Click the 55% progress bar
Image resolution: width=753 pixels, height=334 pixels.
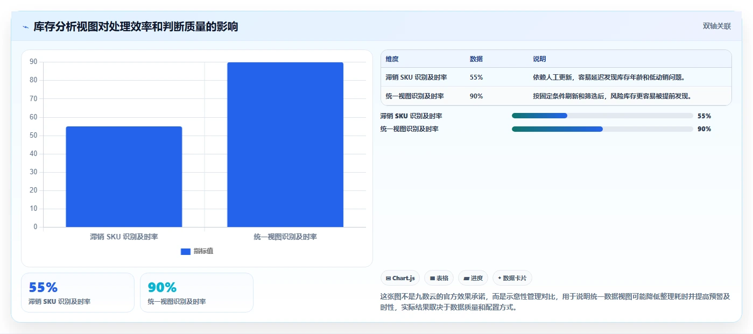click(602, 116)
